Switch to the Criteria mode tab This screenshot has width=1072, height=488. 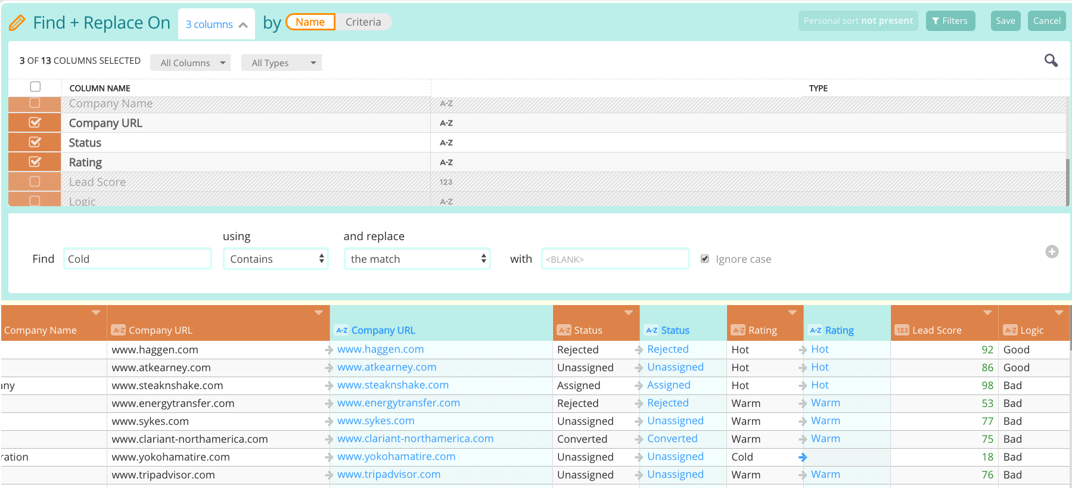point(363,22)
